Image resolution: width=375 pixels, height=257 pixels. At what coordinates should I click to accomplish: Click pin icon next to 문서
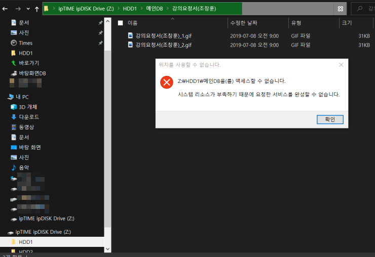[100, 23]
